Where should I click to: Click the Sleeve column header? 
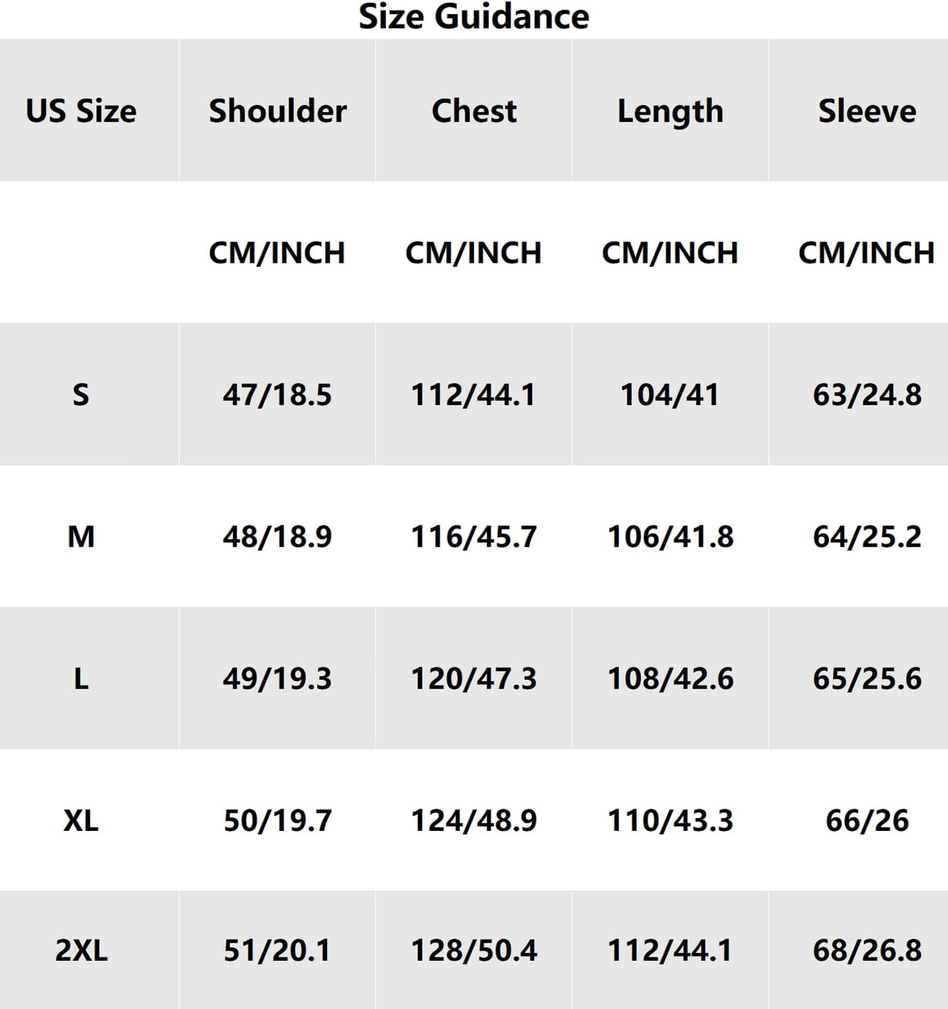coord(867,111)
